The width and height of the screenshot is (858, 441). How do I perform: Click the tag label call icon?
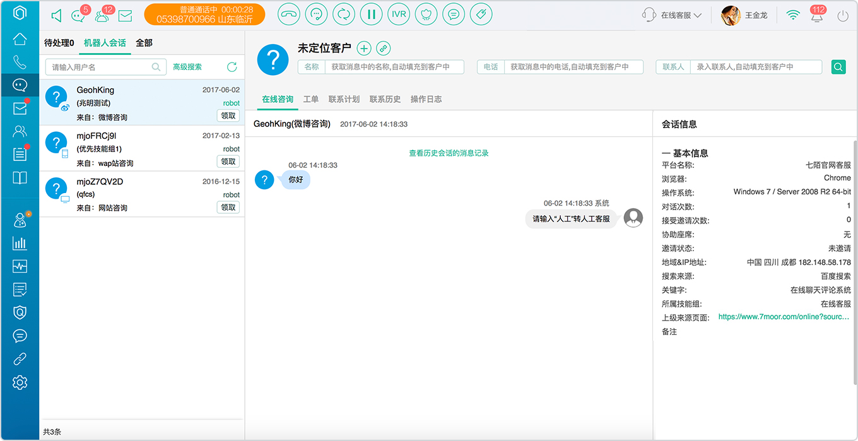coord(481,15)
